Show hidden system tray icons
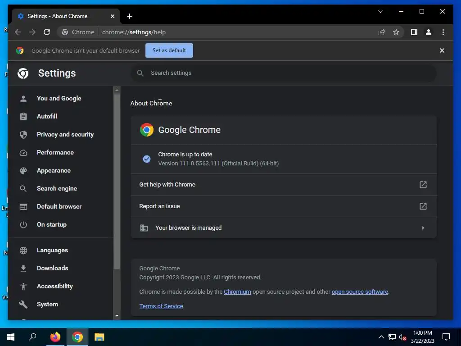This screenshot has width=461, height=346. tap(381, 337)
